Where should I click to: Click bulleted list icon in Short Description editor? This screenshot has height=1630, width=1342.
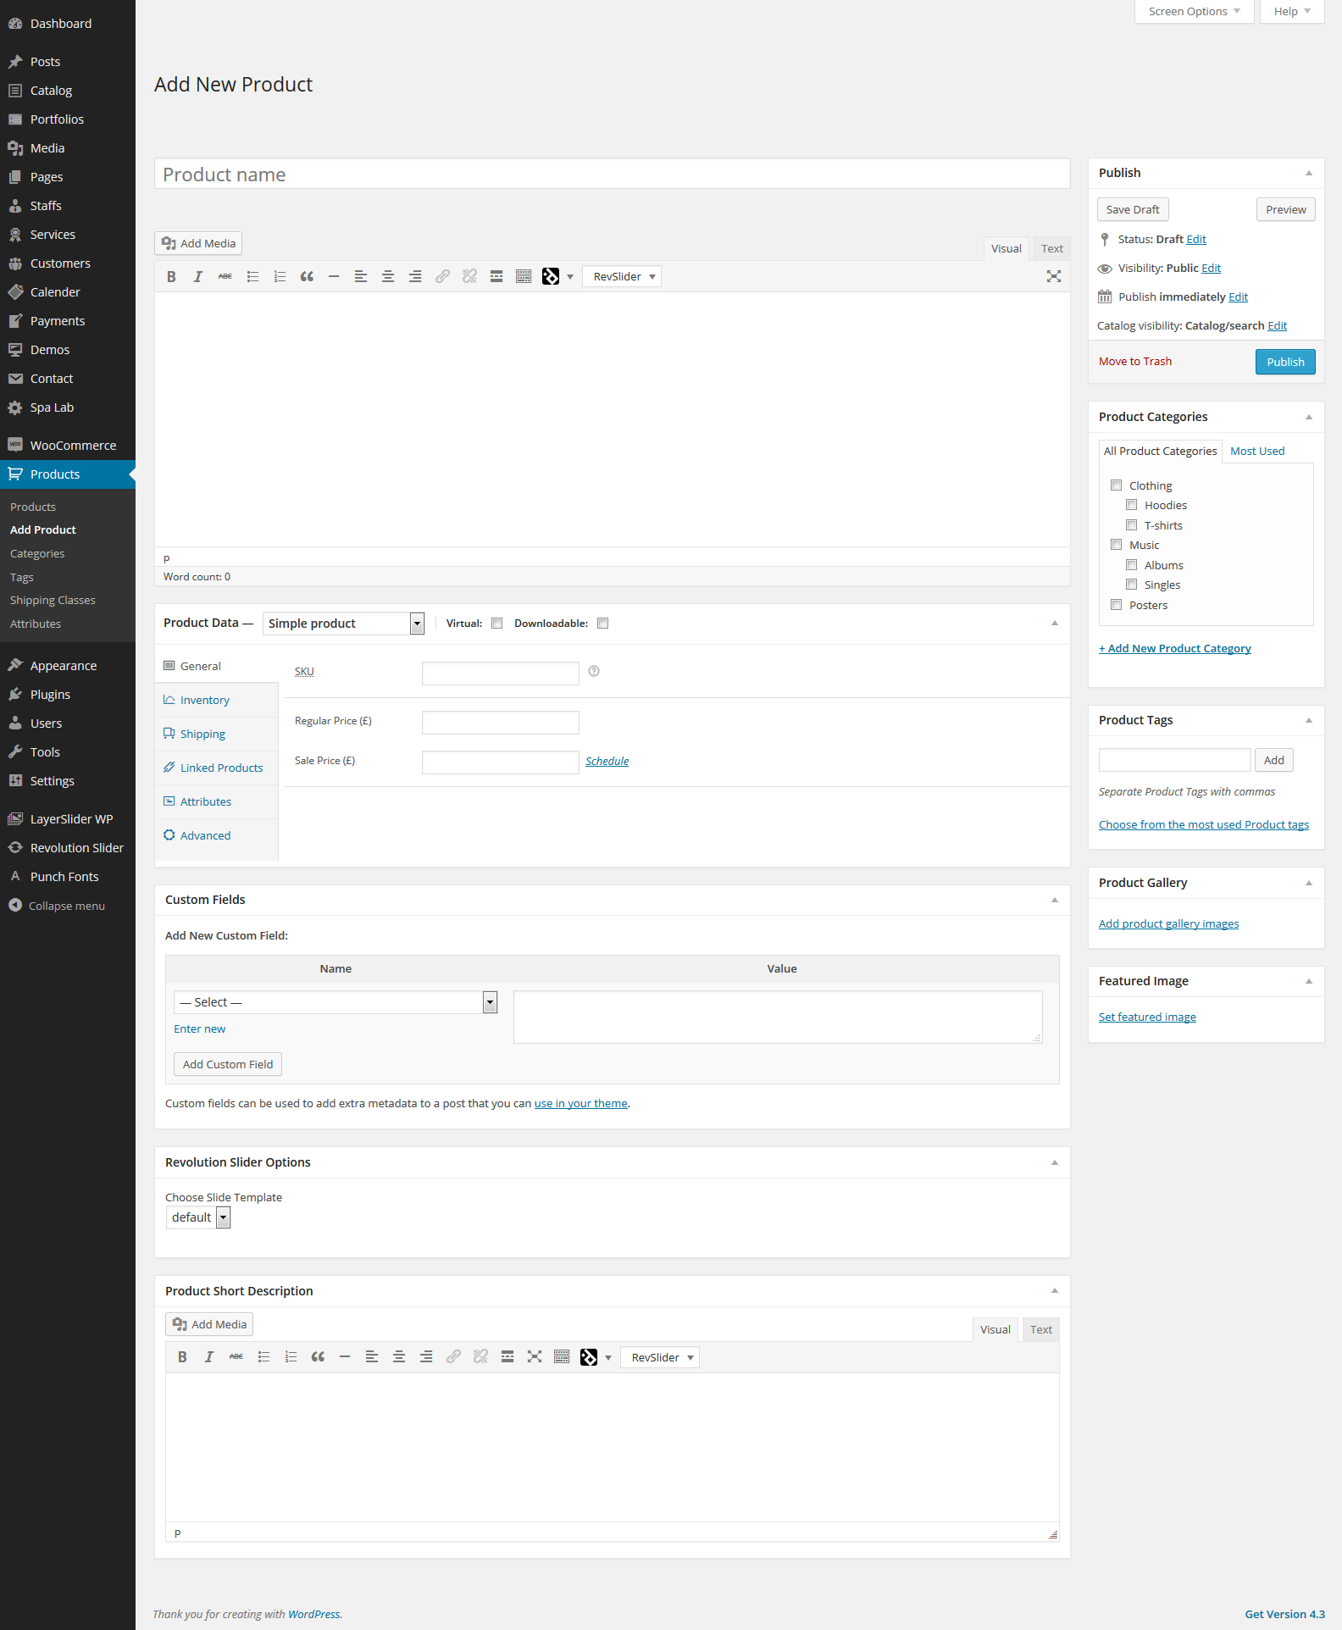coord(263,1357)
